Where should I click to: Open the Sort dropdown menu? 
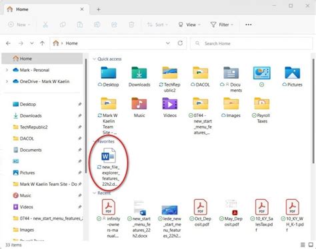point(157,25)
